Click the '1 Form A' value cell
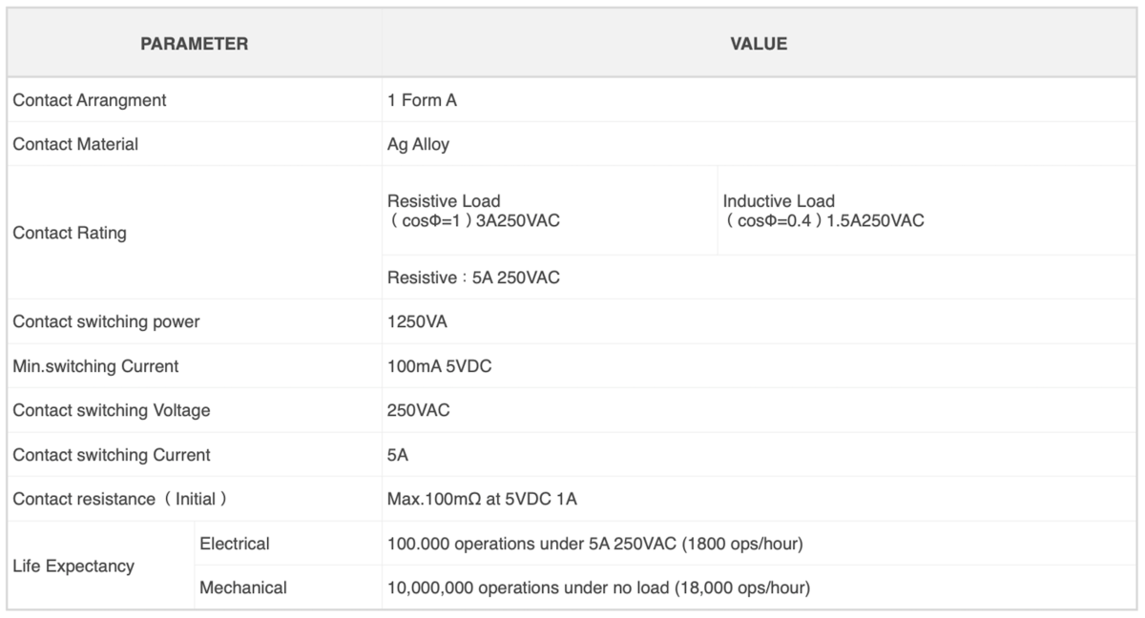 tap(422, 100)
